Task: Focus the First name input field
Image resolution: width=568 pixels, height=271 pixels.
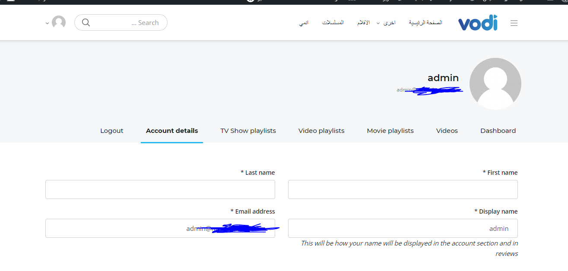Action: point(403,189)
